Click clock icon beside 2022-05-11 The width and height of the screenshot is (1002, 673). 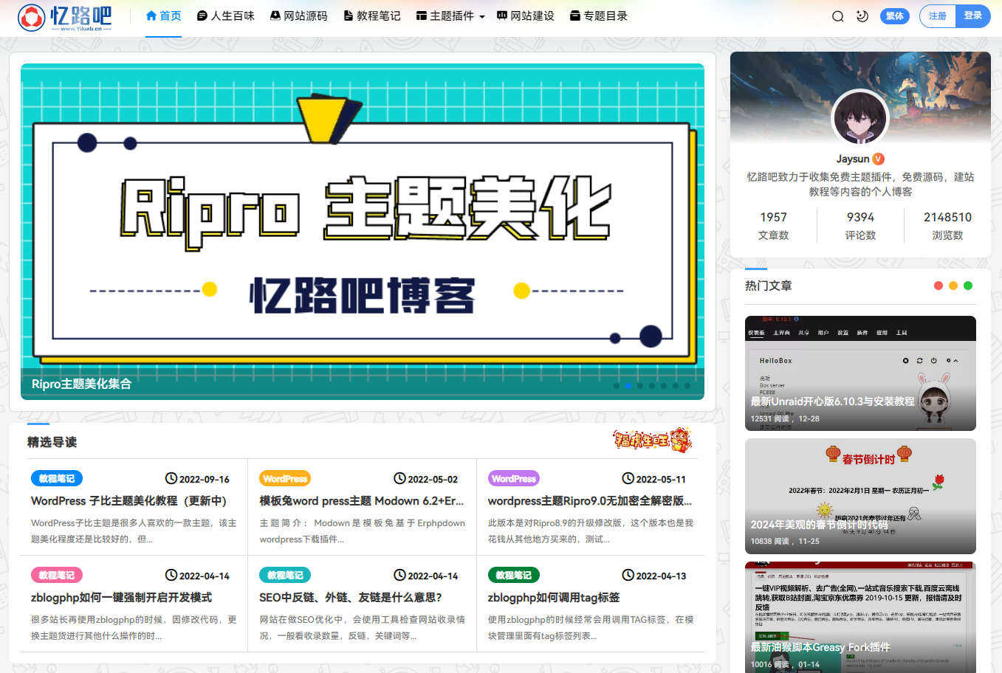(x=628, y=478)
